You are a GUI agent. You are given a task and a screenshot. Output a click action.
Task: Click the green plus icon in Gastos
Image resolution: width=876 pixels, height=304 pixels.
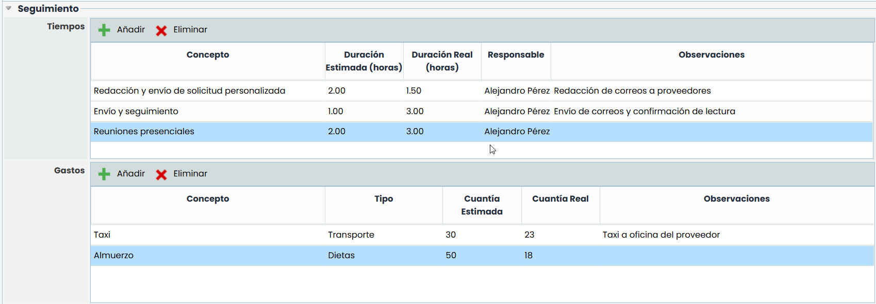coord(104,174)
